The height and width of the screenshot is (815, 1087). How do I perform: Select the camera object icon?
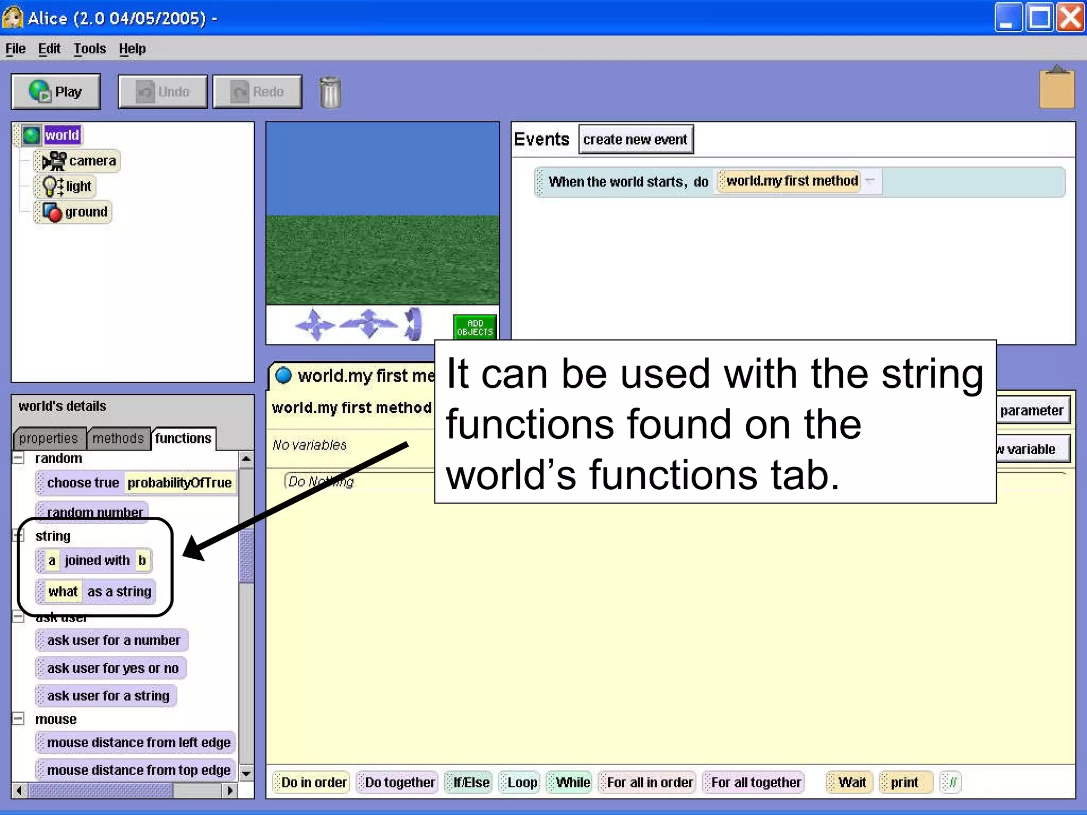54,161
